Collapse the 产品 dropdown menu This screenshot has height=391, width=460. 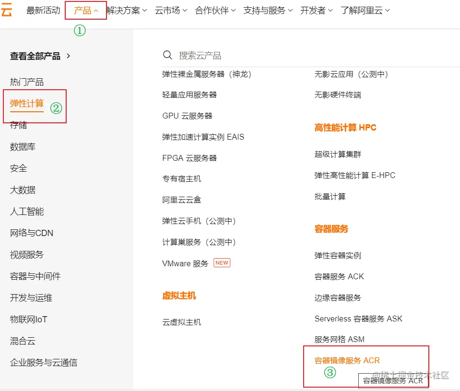(86, 11)
